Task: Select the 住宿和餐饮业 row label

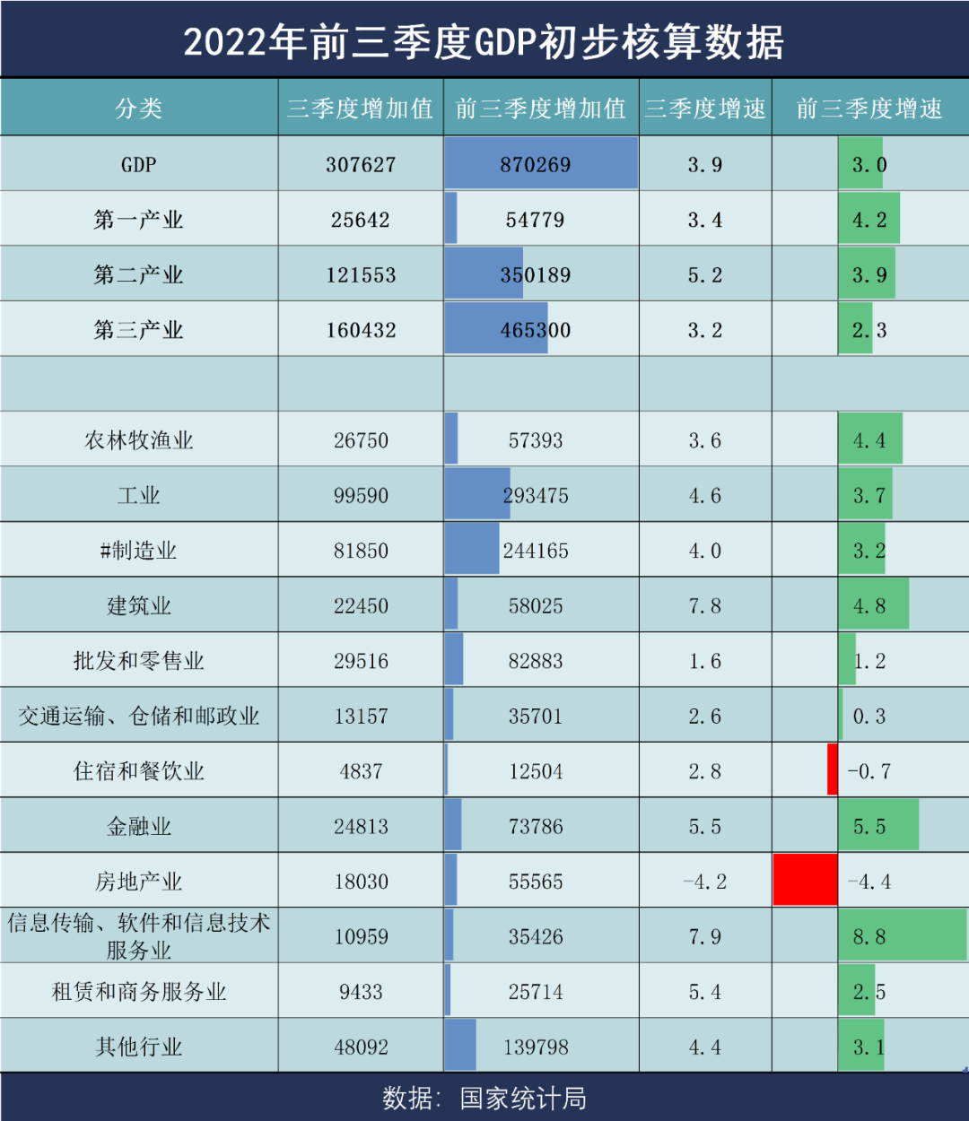Action: [x=139, y=771]
